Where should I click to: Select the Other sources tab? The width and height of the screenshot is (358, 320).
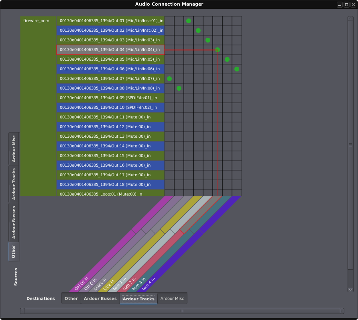pos(14,251)
